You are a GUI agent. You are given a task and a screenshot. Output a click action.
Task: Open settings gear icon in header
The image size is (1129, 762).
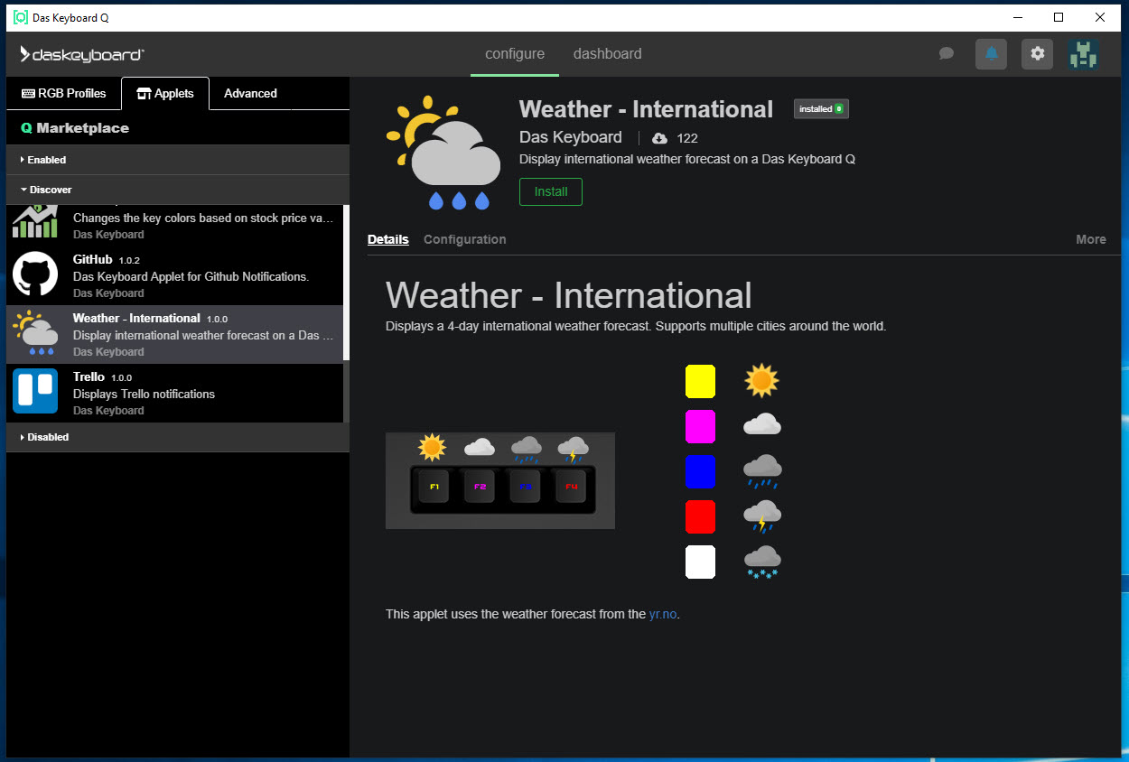1037,54
